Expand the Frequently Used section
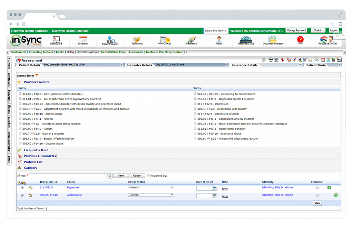Screen dimensions: 353x229 [x=36, y=150]
